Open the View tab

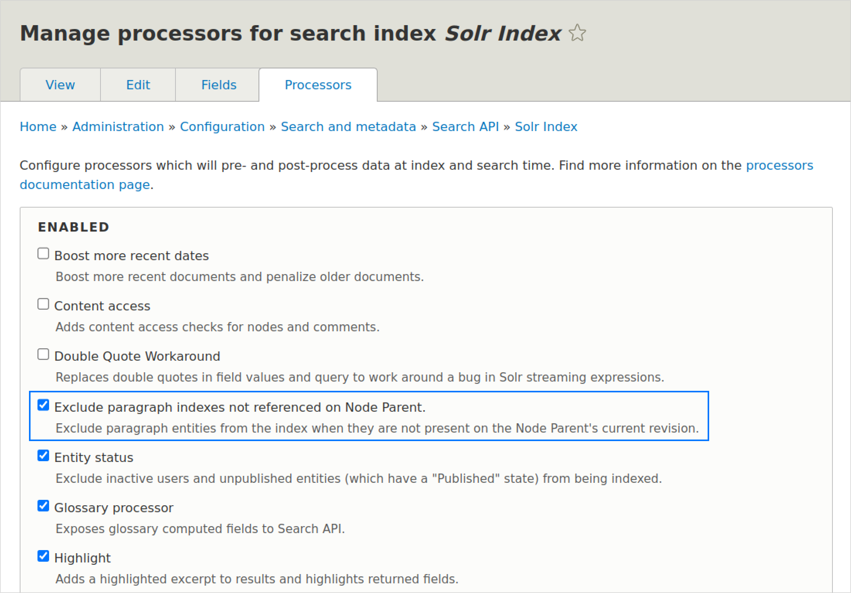click(60, 85)
